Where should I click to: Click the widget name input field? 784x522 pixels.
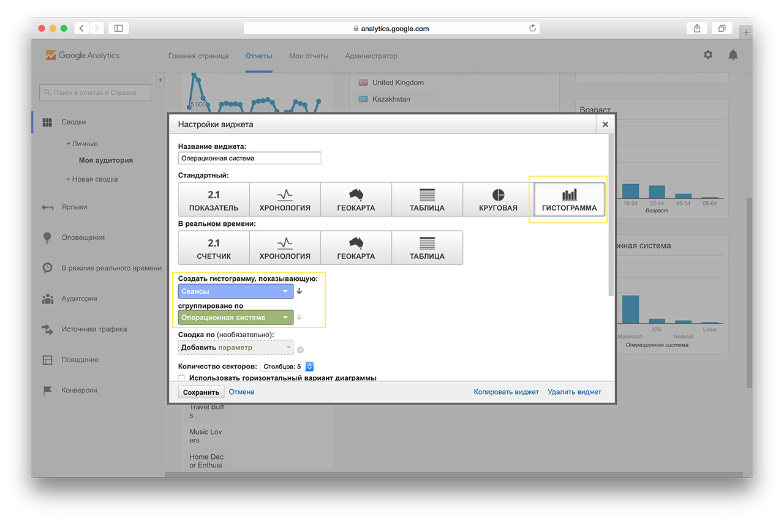click(249, 158)
